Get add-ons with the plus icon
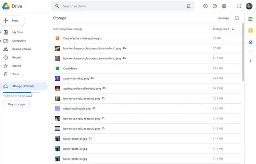The image size is (256, 164). tap(251, 61)
